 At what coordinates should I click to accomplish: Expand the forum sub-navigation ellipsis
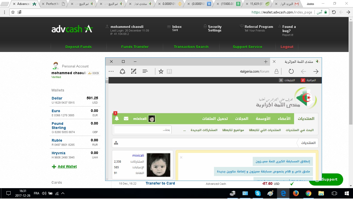tap(184, 130)
